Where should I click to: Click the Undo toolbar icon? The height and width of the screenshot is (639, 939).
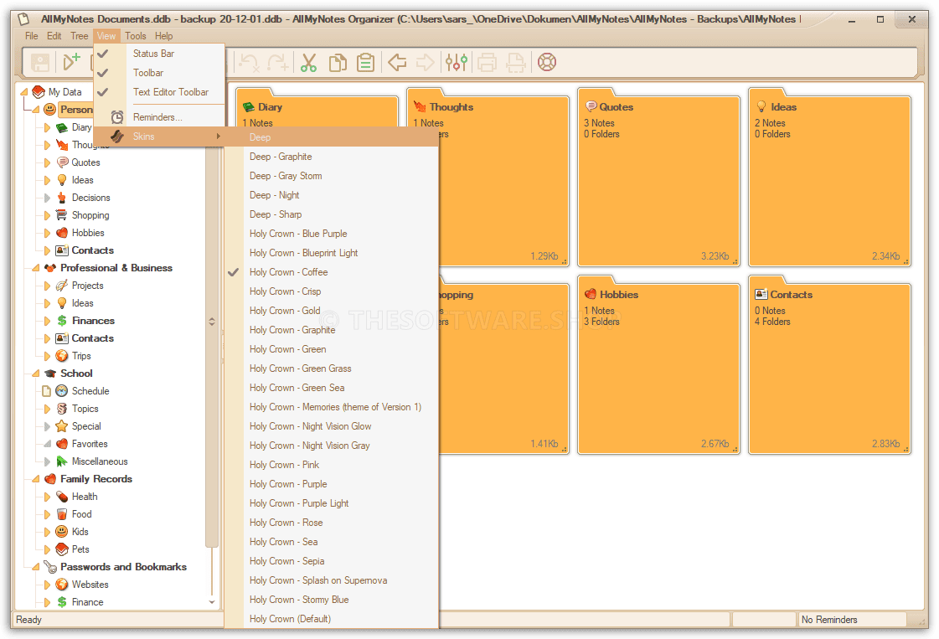pos(249,62)
